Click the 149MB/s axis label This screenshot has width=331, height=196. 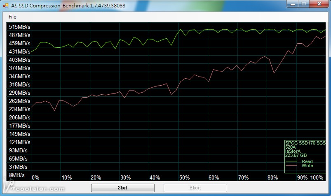[x=20, y=134]
